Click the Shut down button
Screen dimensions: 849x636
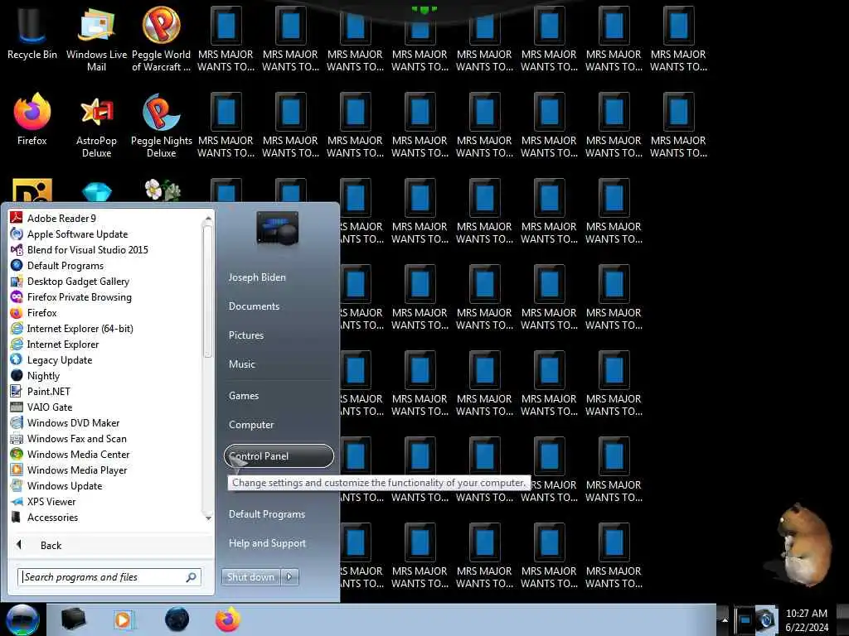(250, 577)
